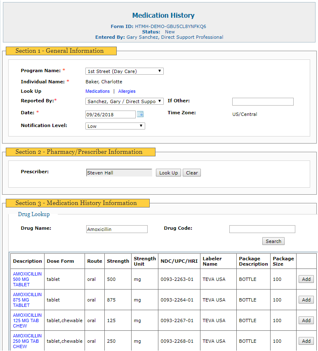Select NDC code 0093-2267-01
The width and height of the screenshot is (318, 351).
point(177,320)
